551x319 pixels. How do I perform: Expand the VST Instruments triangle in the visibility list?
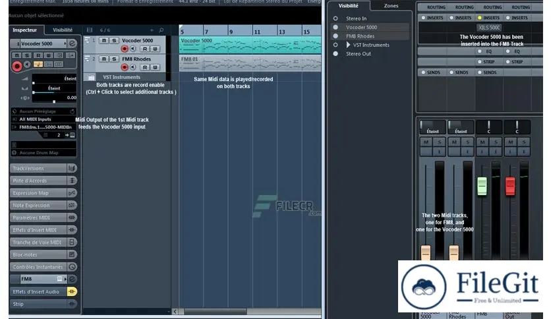click(348, 45)
